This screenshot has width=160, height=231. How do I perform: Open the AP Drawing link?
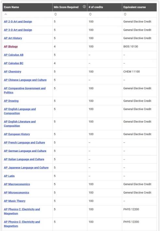pos(11,101)
